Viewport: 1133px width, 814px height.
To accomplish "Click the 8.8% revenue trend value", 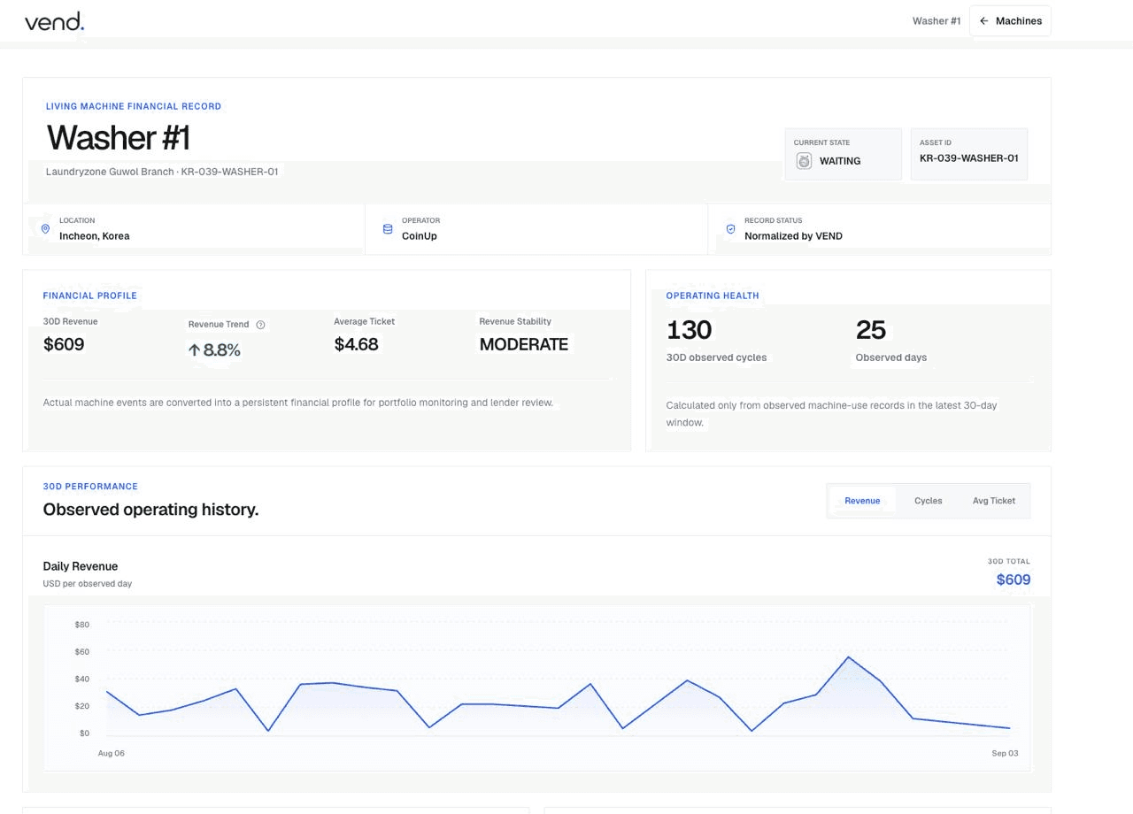I will [x=222, y=350].
